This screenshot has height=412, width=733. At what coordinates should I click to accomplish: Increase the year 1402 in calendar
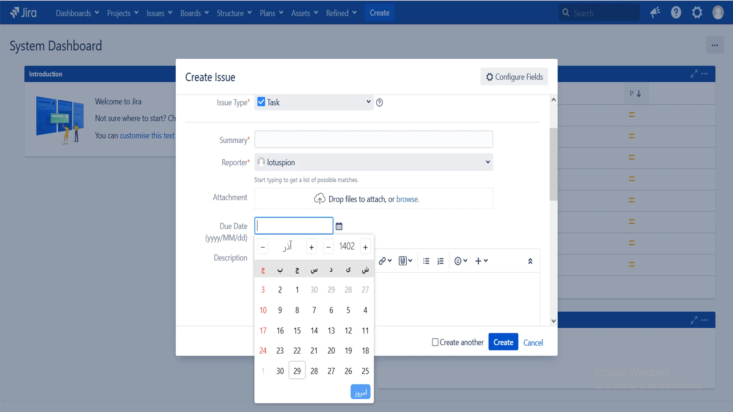point(365,247)
